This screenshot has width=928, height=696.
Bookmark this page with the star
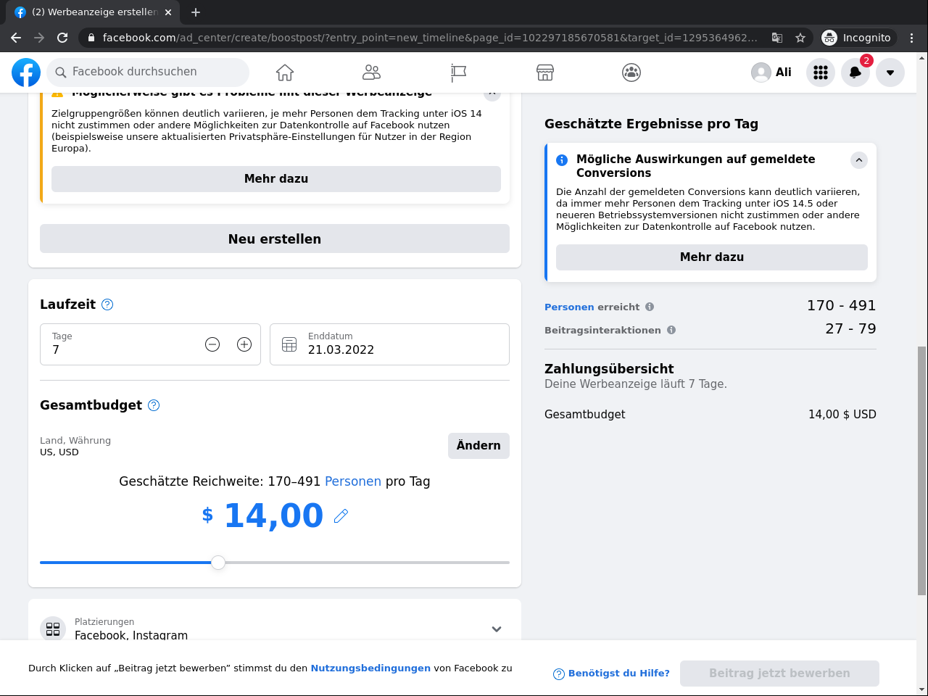click(800, 38)
